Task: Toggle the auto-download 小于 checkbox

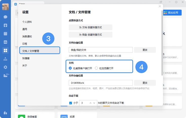Action: point(71,103)
